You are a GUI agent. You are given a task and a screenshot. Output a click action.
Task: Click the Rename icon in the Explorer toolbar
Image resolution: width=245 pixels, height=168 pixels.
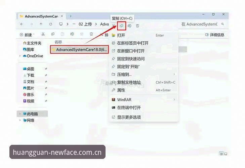pyautogui.click(x=72, y=34)
